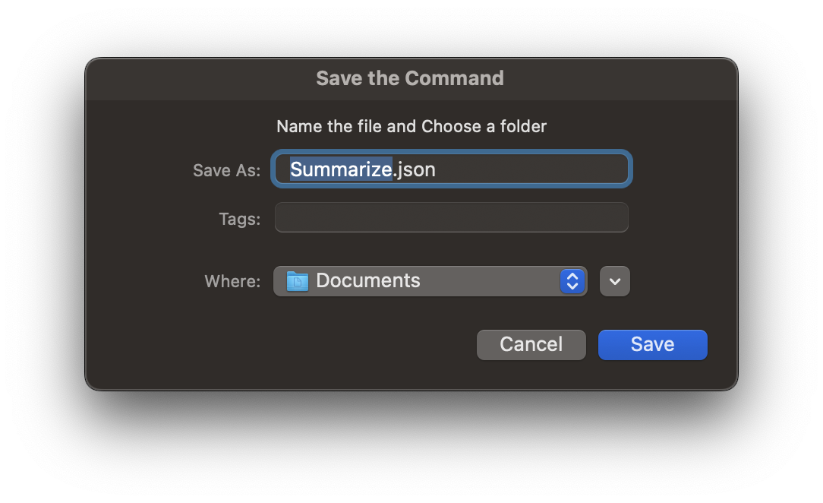This screenshot has height=503, width=823.
Task: Click the .json extension in the filename
Action: pos(415,169)
